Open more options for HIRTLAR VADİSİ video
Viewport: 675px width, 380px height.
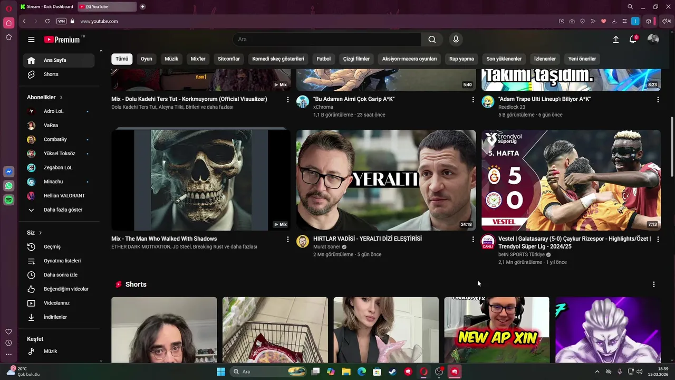tap(472, 240)
